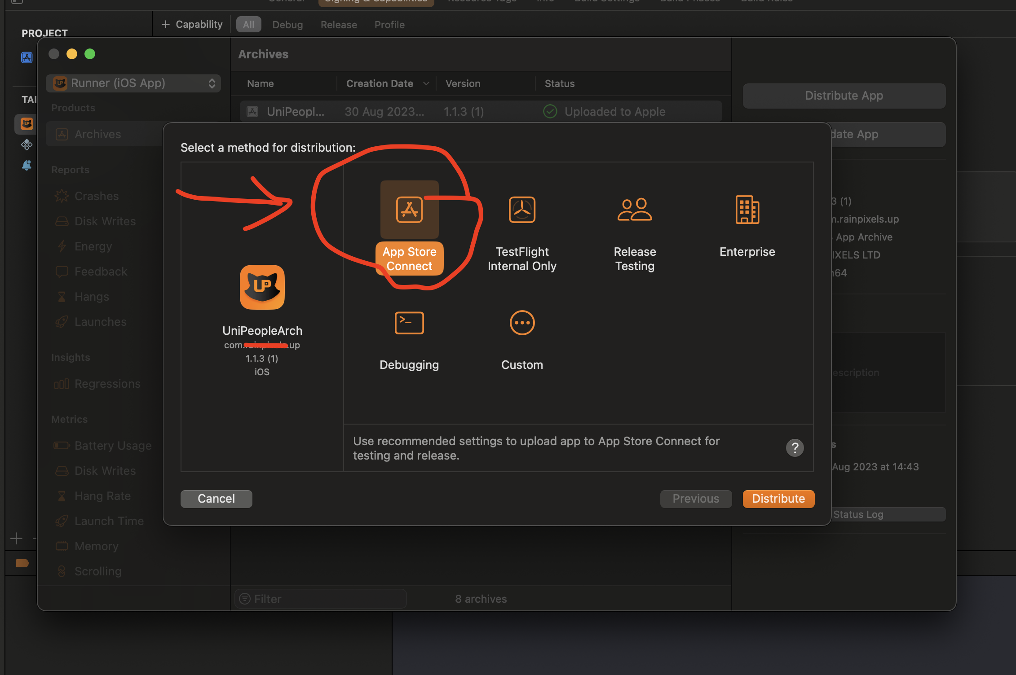Click the orange tag filter icon

coord(22,563)
